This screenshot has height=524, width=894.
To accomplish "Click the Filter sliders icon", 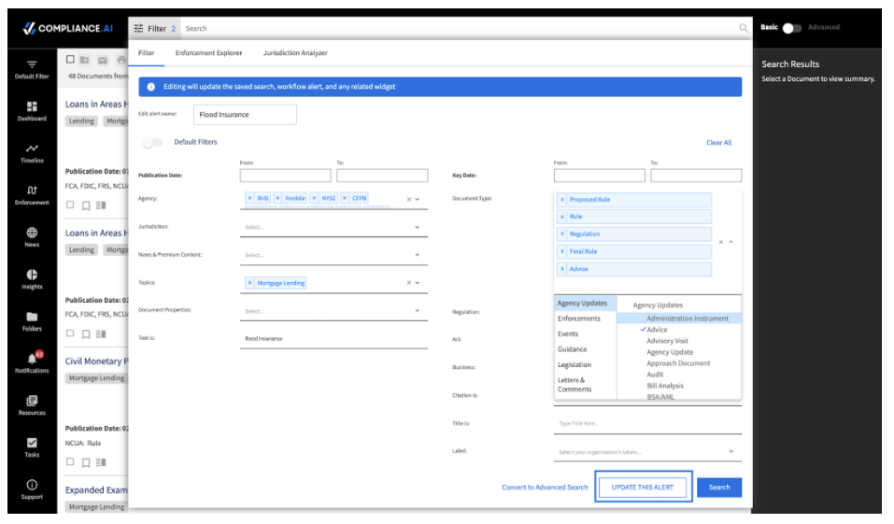I will tap(138, 29).
